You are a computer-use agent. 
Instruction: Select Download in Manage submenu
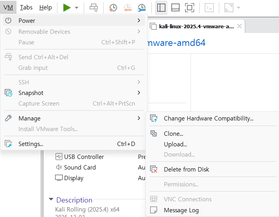click(212, 155)
